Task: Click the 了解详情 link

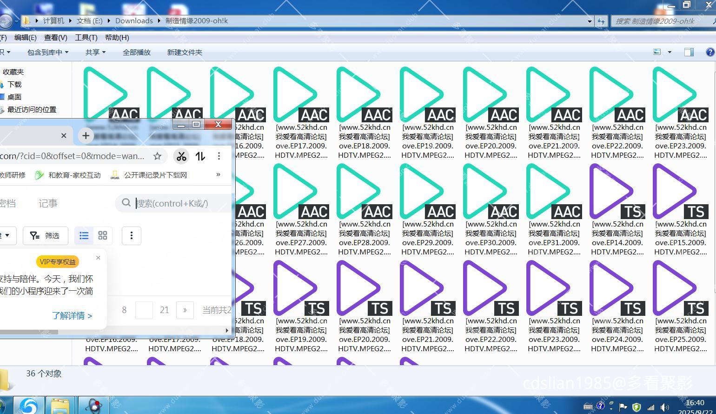Action: click(72, 315)
